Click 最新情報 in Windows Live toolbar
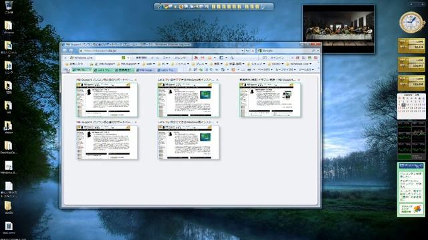This screenshot has width=428, height=240. coord(141,58)
